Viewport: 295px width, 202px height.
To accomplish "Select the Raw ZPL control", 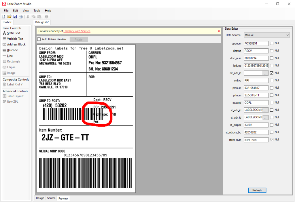I will point(11,102).
